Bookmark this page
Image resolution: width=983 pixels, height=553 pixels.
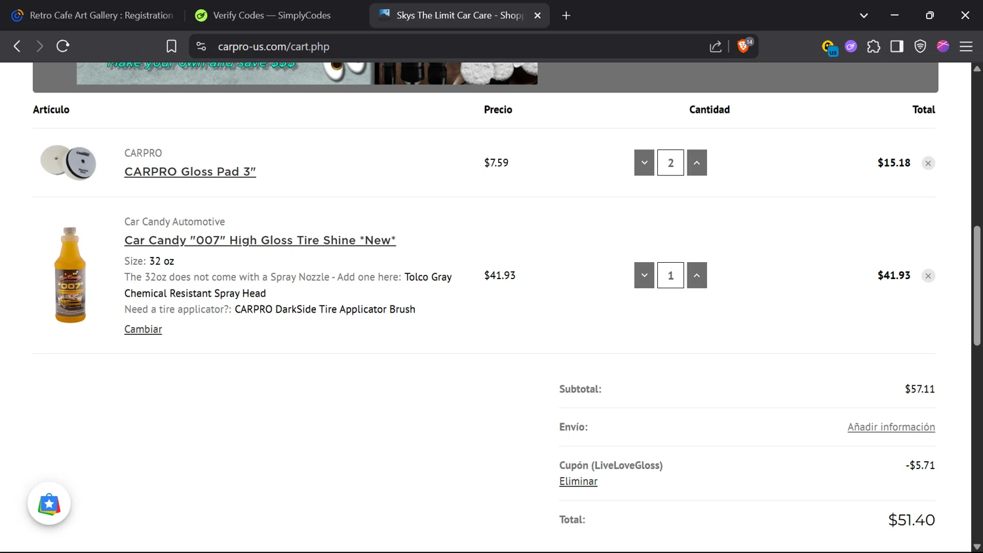(172, 47)
